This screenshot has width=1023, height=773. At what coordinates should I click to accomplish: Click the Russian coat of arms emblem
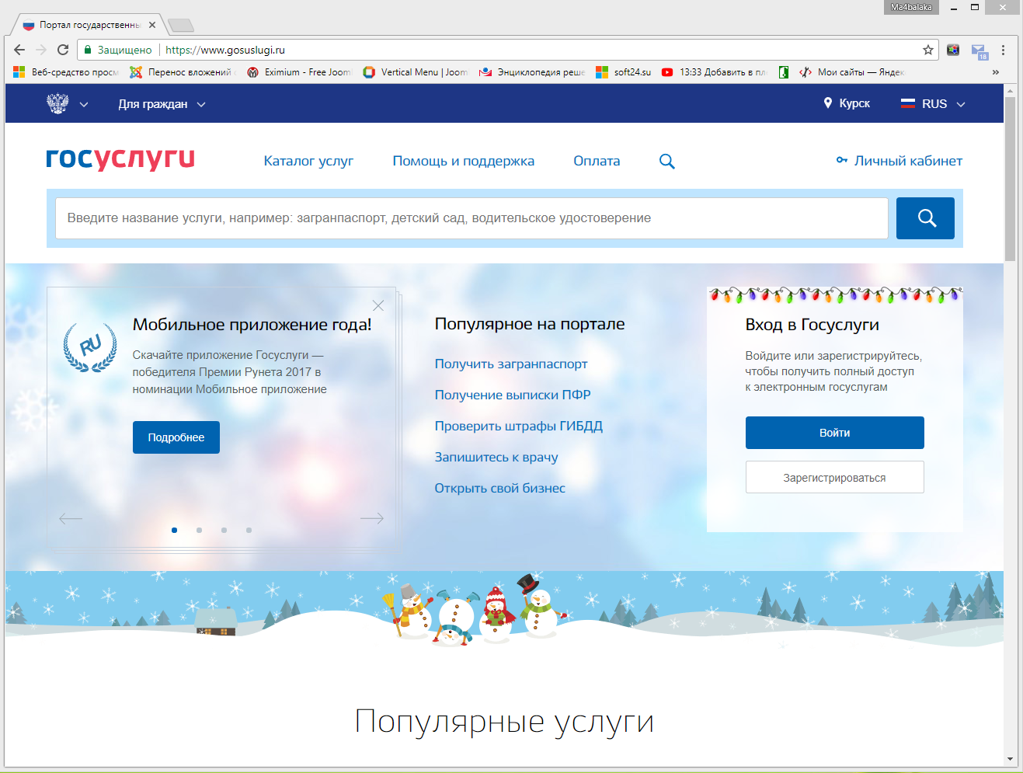click(x=57, y=103)
